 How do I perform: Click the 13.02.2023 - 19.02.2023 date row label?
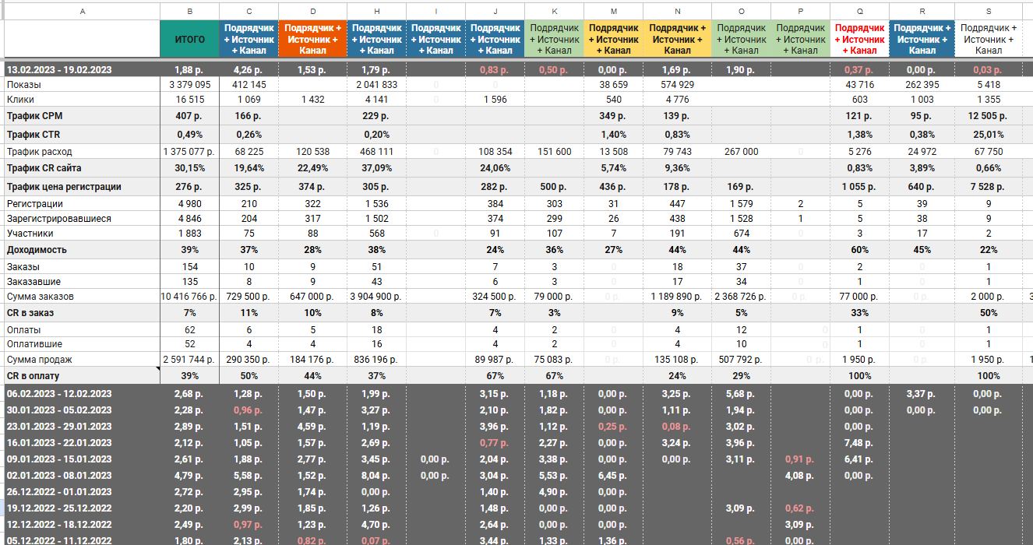click(59, 69)
